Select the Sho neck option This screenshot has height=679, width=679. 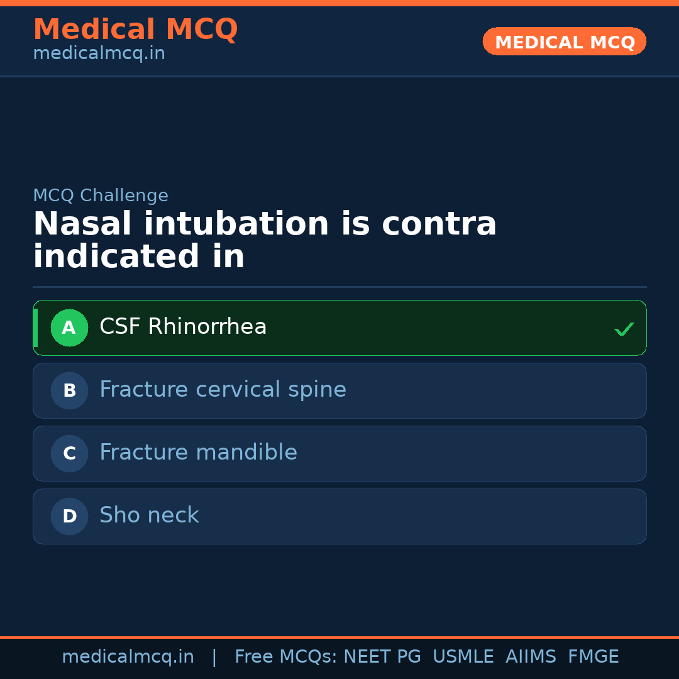click(x=149, y=516)
